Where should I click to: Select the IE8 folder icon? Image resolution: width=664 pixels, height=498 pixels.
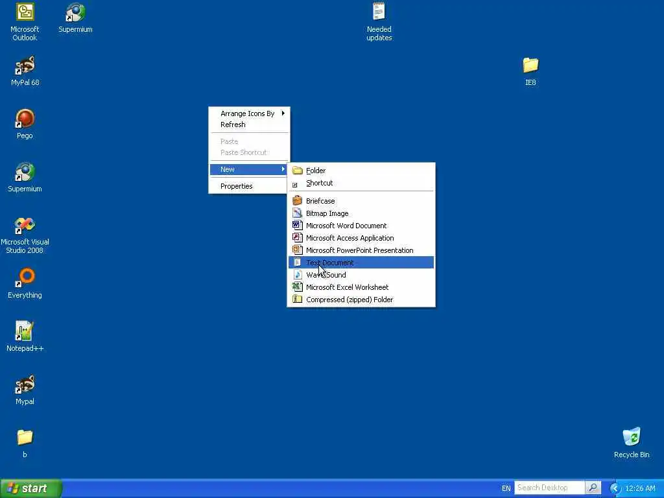coord(530,71)
